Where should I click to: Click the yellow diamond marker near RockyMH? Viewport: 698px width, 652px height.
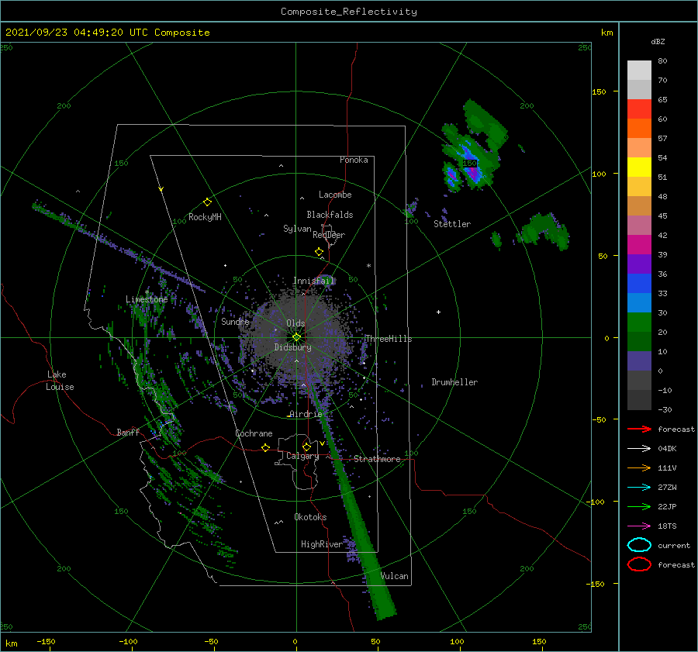[x=207, y=202]
